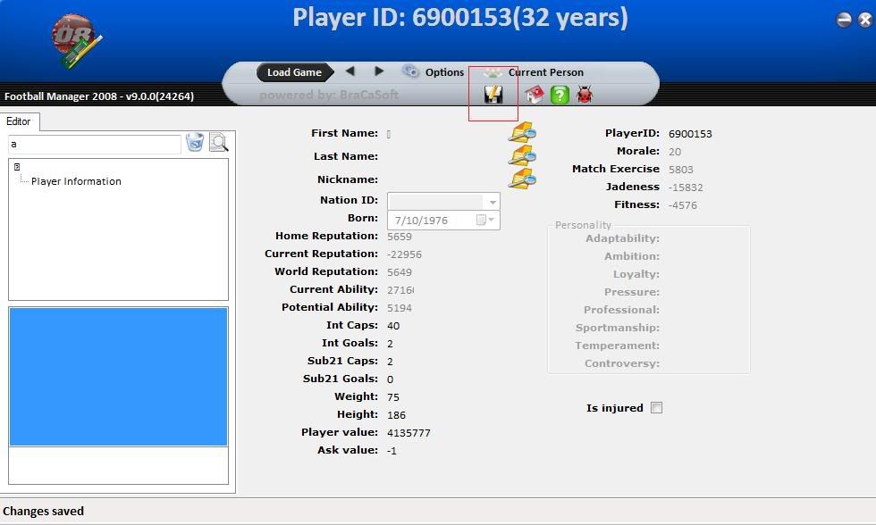This screenshot has height=525, width=876.
Task: Collapse the tree node above Player Information
Action: [17, 167]
